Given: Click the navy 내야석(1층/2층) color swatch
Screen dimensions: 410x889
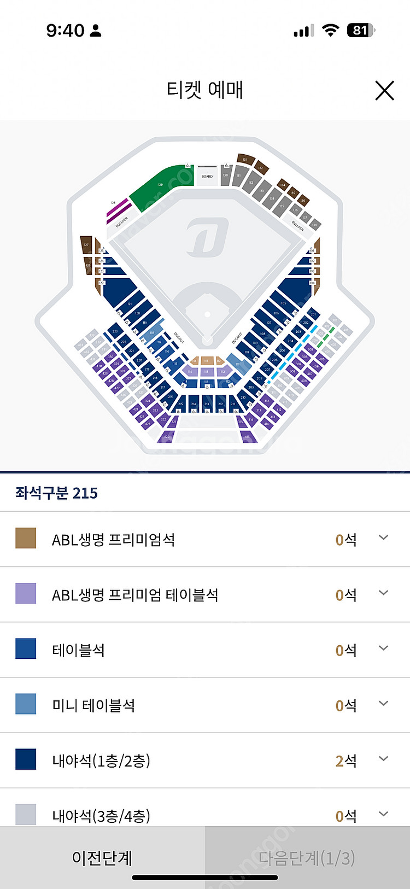Looking at the screenshot, I should [x=26, y=759].
